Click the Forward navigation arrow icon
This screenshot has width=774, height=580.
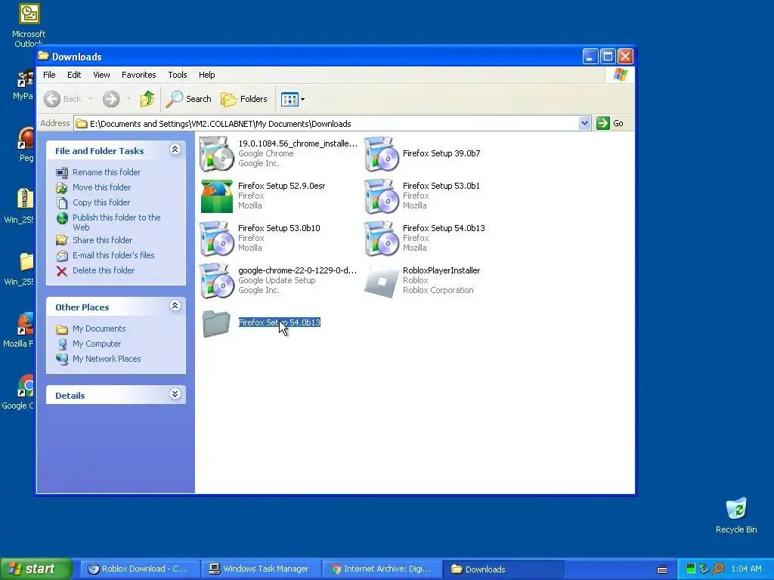click(111, 99)
